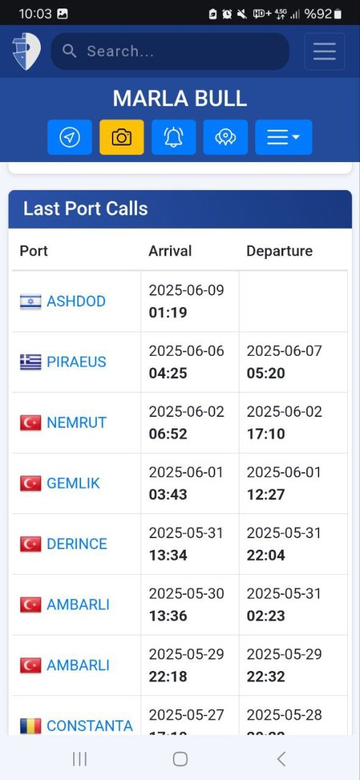This screenshot has height=780, width=360.
Task: Open the NEMRUT port link
Action: (x=77, y=423)
